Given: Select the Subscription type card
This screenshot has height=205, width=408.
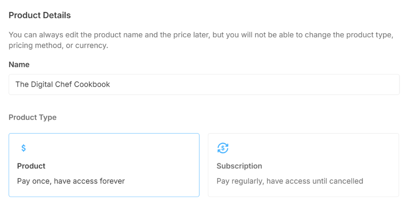Looking at the screenshot, I should (303, 165).
